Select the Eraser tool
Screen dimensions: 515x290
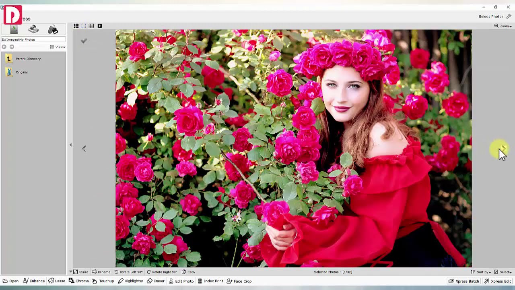coord(156,281)
